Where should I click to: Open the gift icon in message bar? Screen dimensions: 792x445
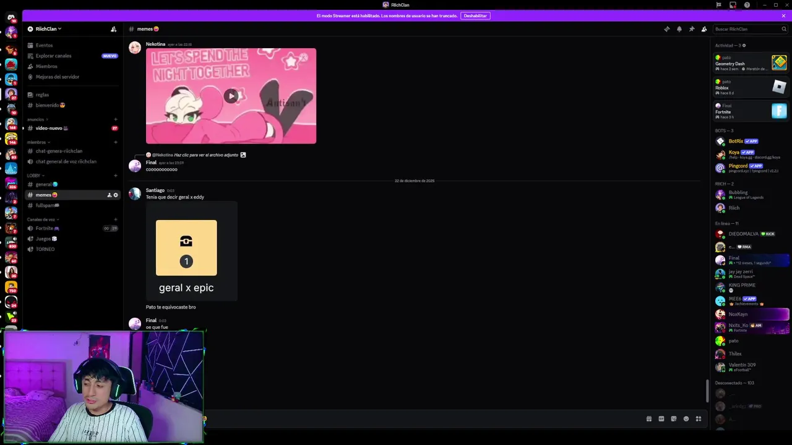point(648,419)
